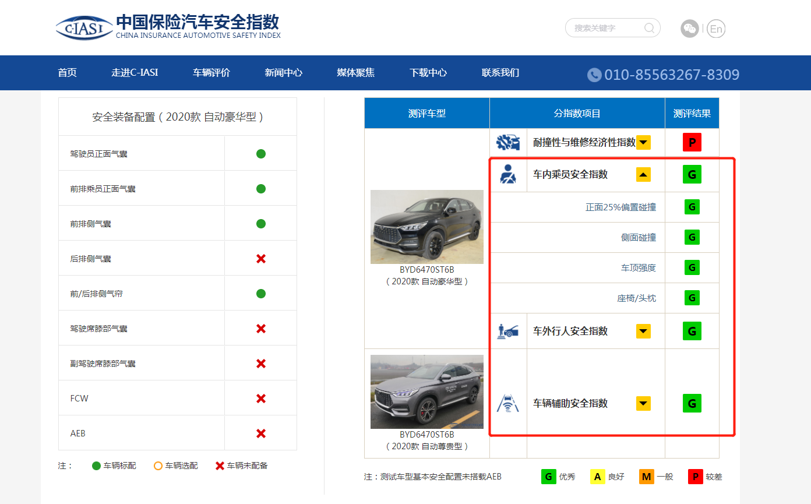Click G rating for 车外行人安全指数
811x504 pixels.
(692, 331)
